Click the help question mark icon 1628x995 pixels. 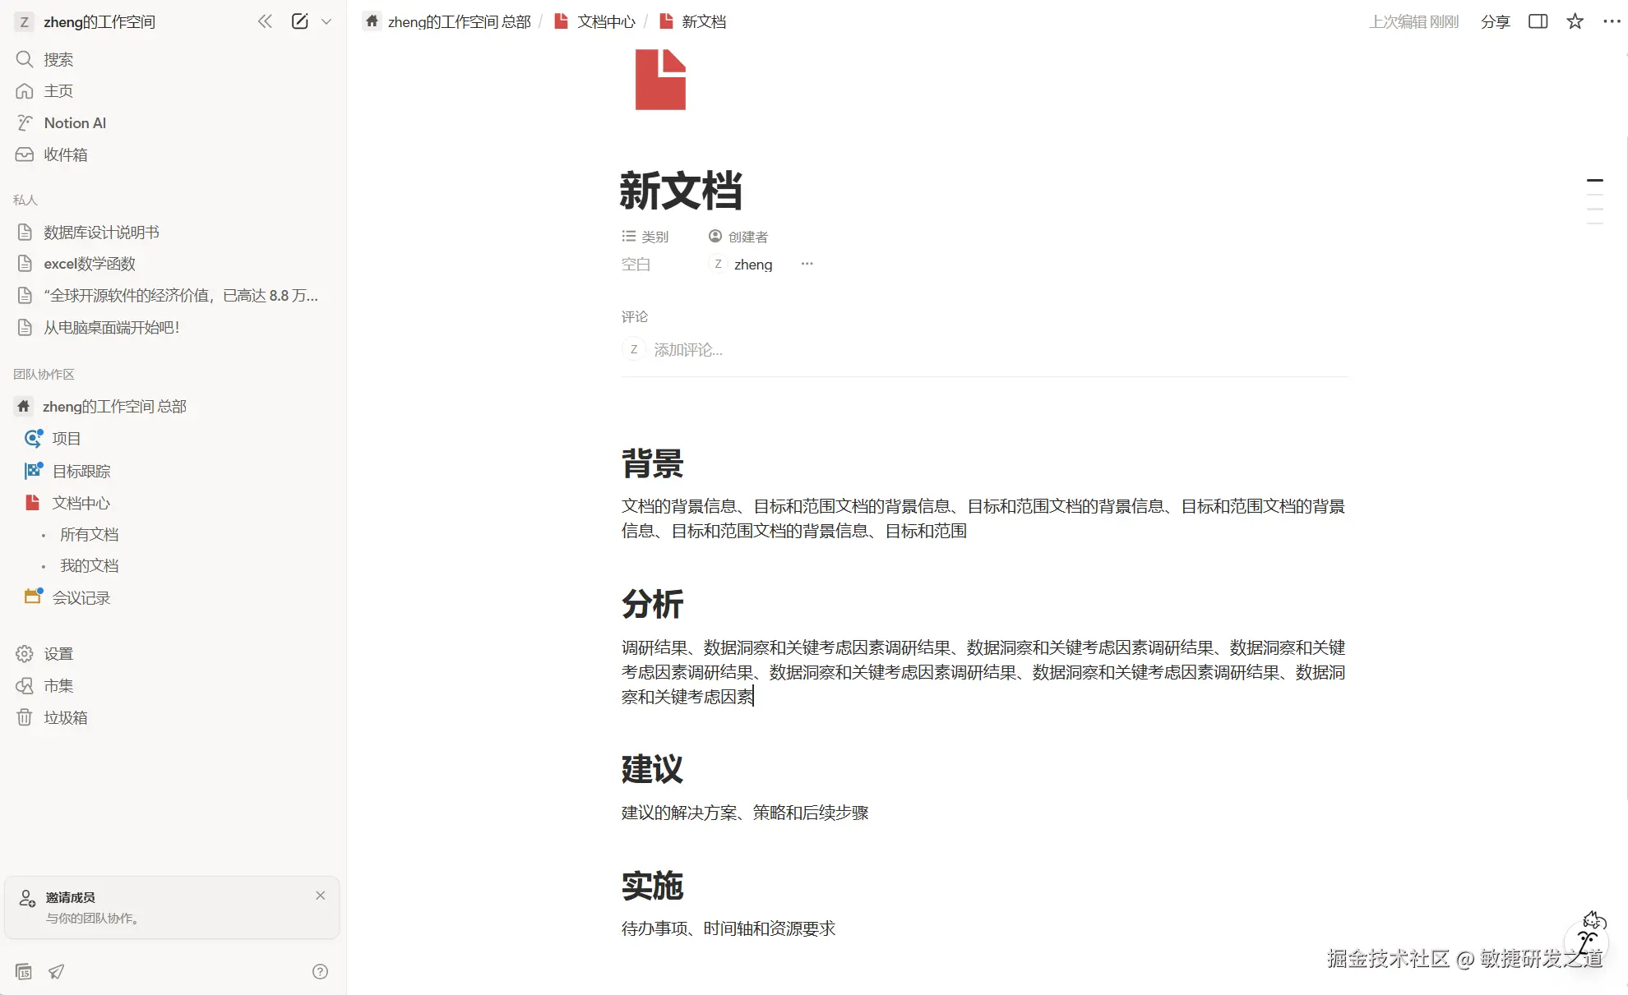[321, 971]
